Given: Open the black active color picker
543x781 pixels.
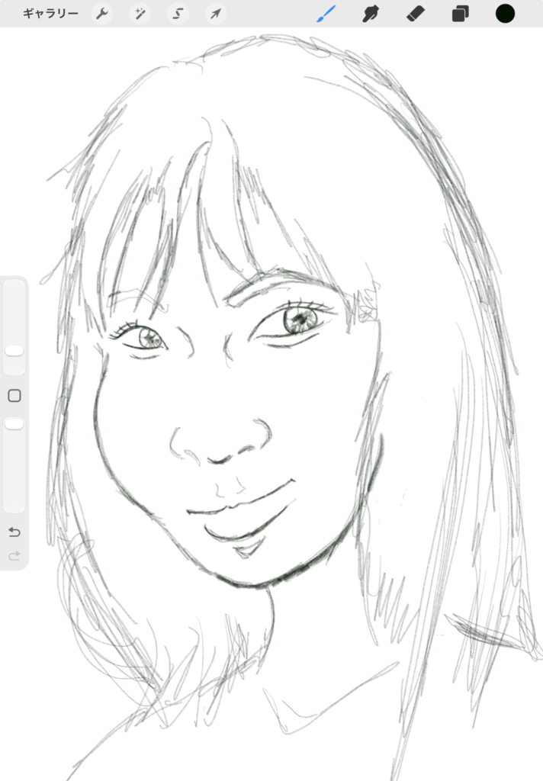Looking at the screenshot, I should (x=505, y=14).
